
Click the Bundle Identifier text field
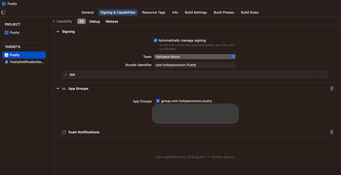click(195, 65)
